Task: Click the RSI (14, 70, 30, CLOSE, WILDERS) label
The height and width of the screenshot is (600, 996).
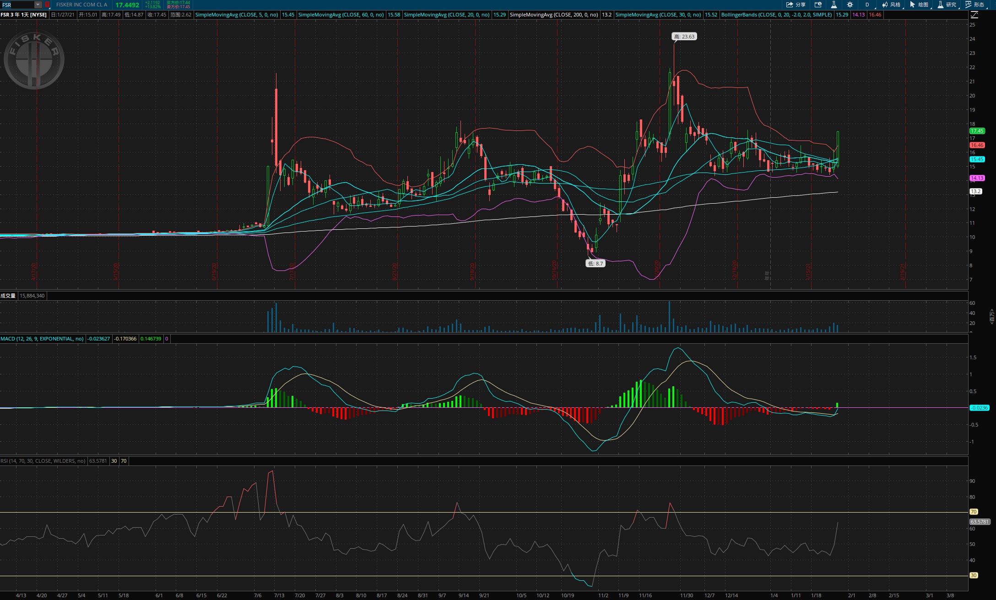Action: click(x=43, y=461)
